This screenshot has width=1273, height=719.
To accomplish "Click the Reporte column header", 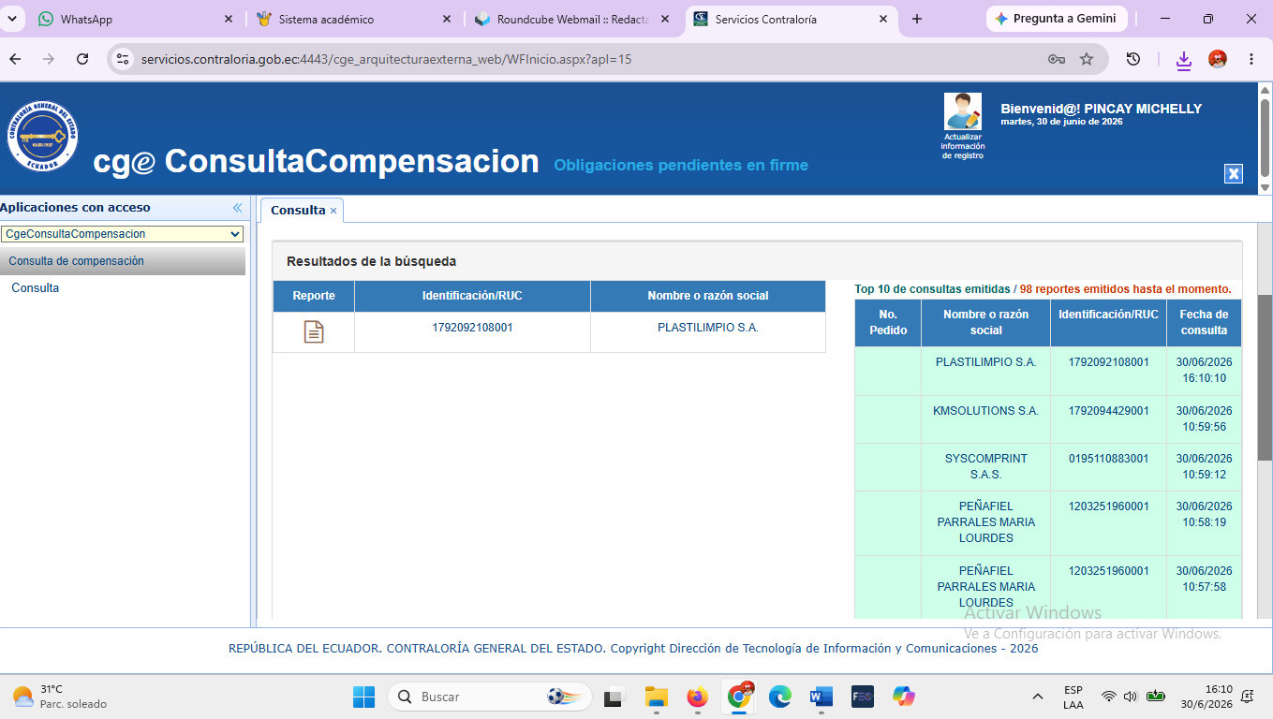I will tap(314, 296).
